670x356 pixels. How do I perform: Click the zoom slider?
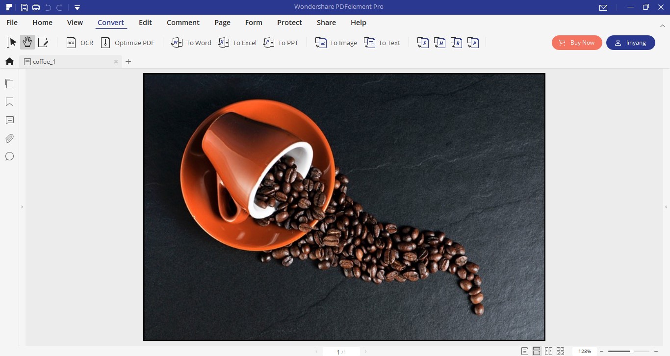tap(628, 352)
